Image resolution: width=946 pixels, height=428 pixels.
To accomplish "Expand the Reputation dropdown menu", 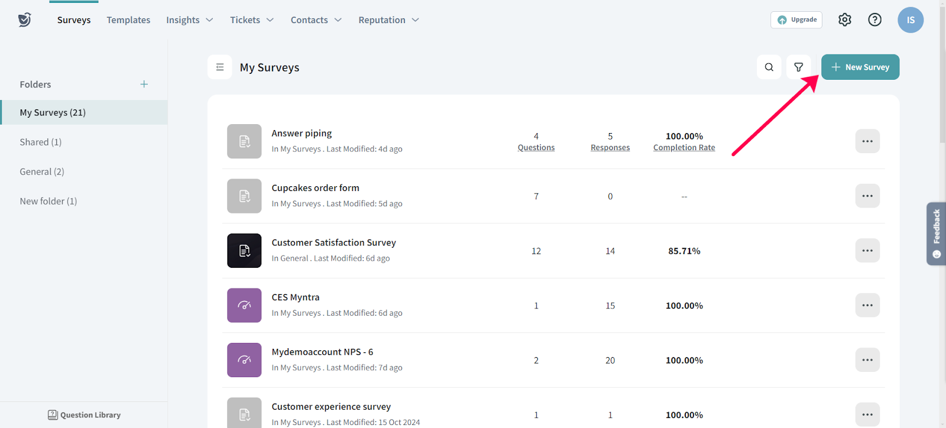I will click(x=388, y=20).
